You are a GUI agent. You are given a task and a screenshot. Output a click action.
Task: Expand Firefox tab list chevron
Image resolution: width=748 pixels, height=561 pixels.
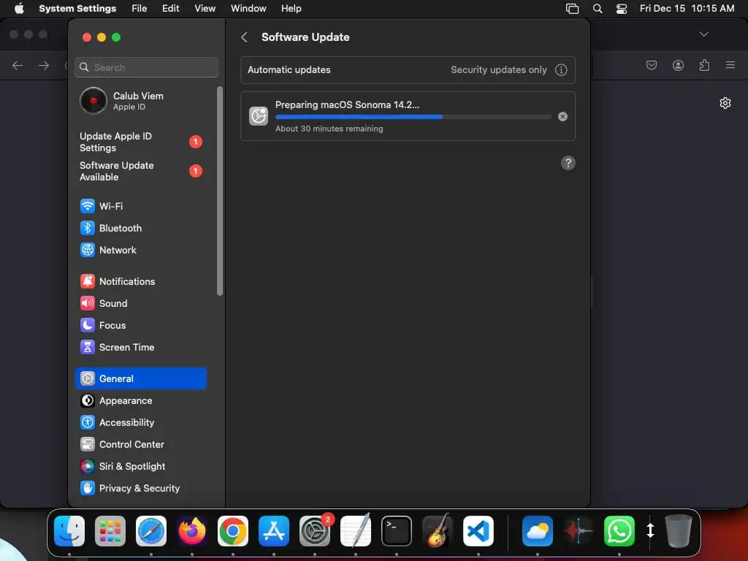point(703,34)
